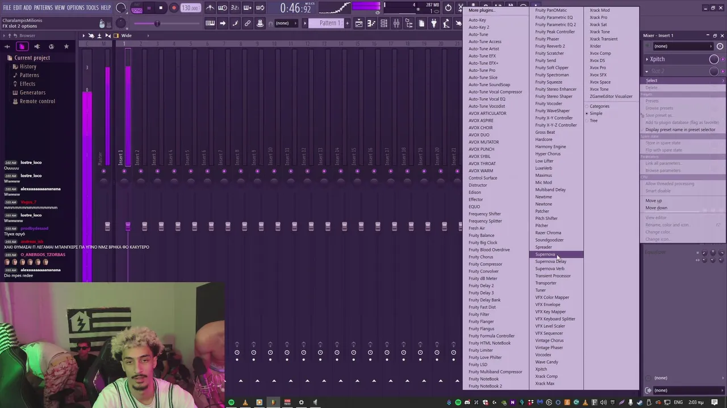Select Xpitch in plugin list
The height and width of the screenshot is (408, 727).
[x=541, y=369]
